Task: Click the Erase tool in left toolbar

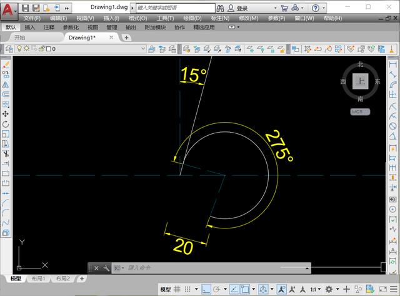Action: click(x=6, y=65)
